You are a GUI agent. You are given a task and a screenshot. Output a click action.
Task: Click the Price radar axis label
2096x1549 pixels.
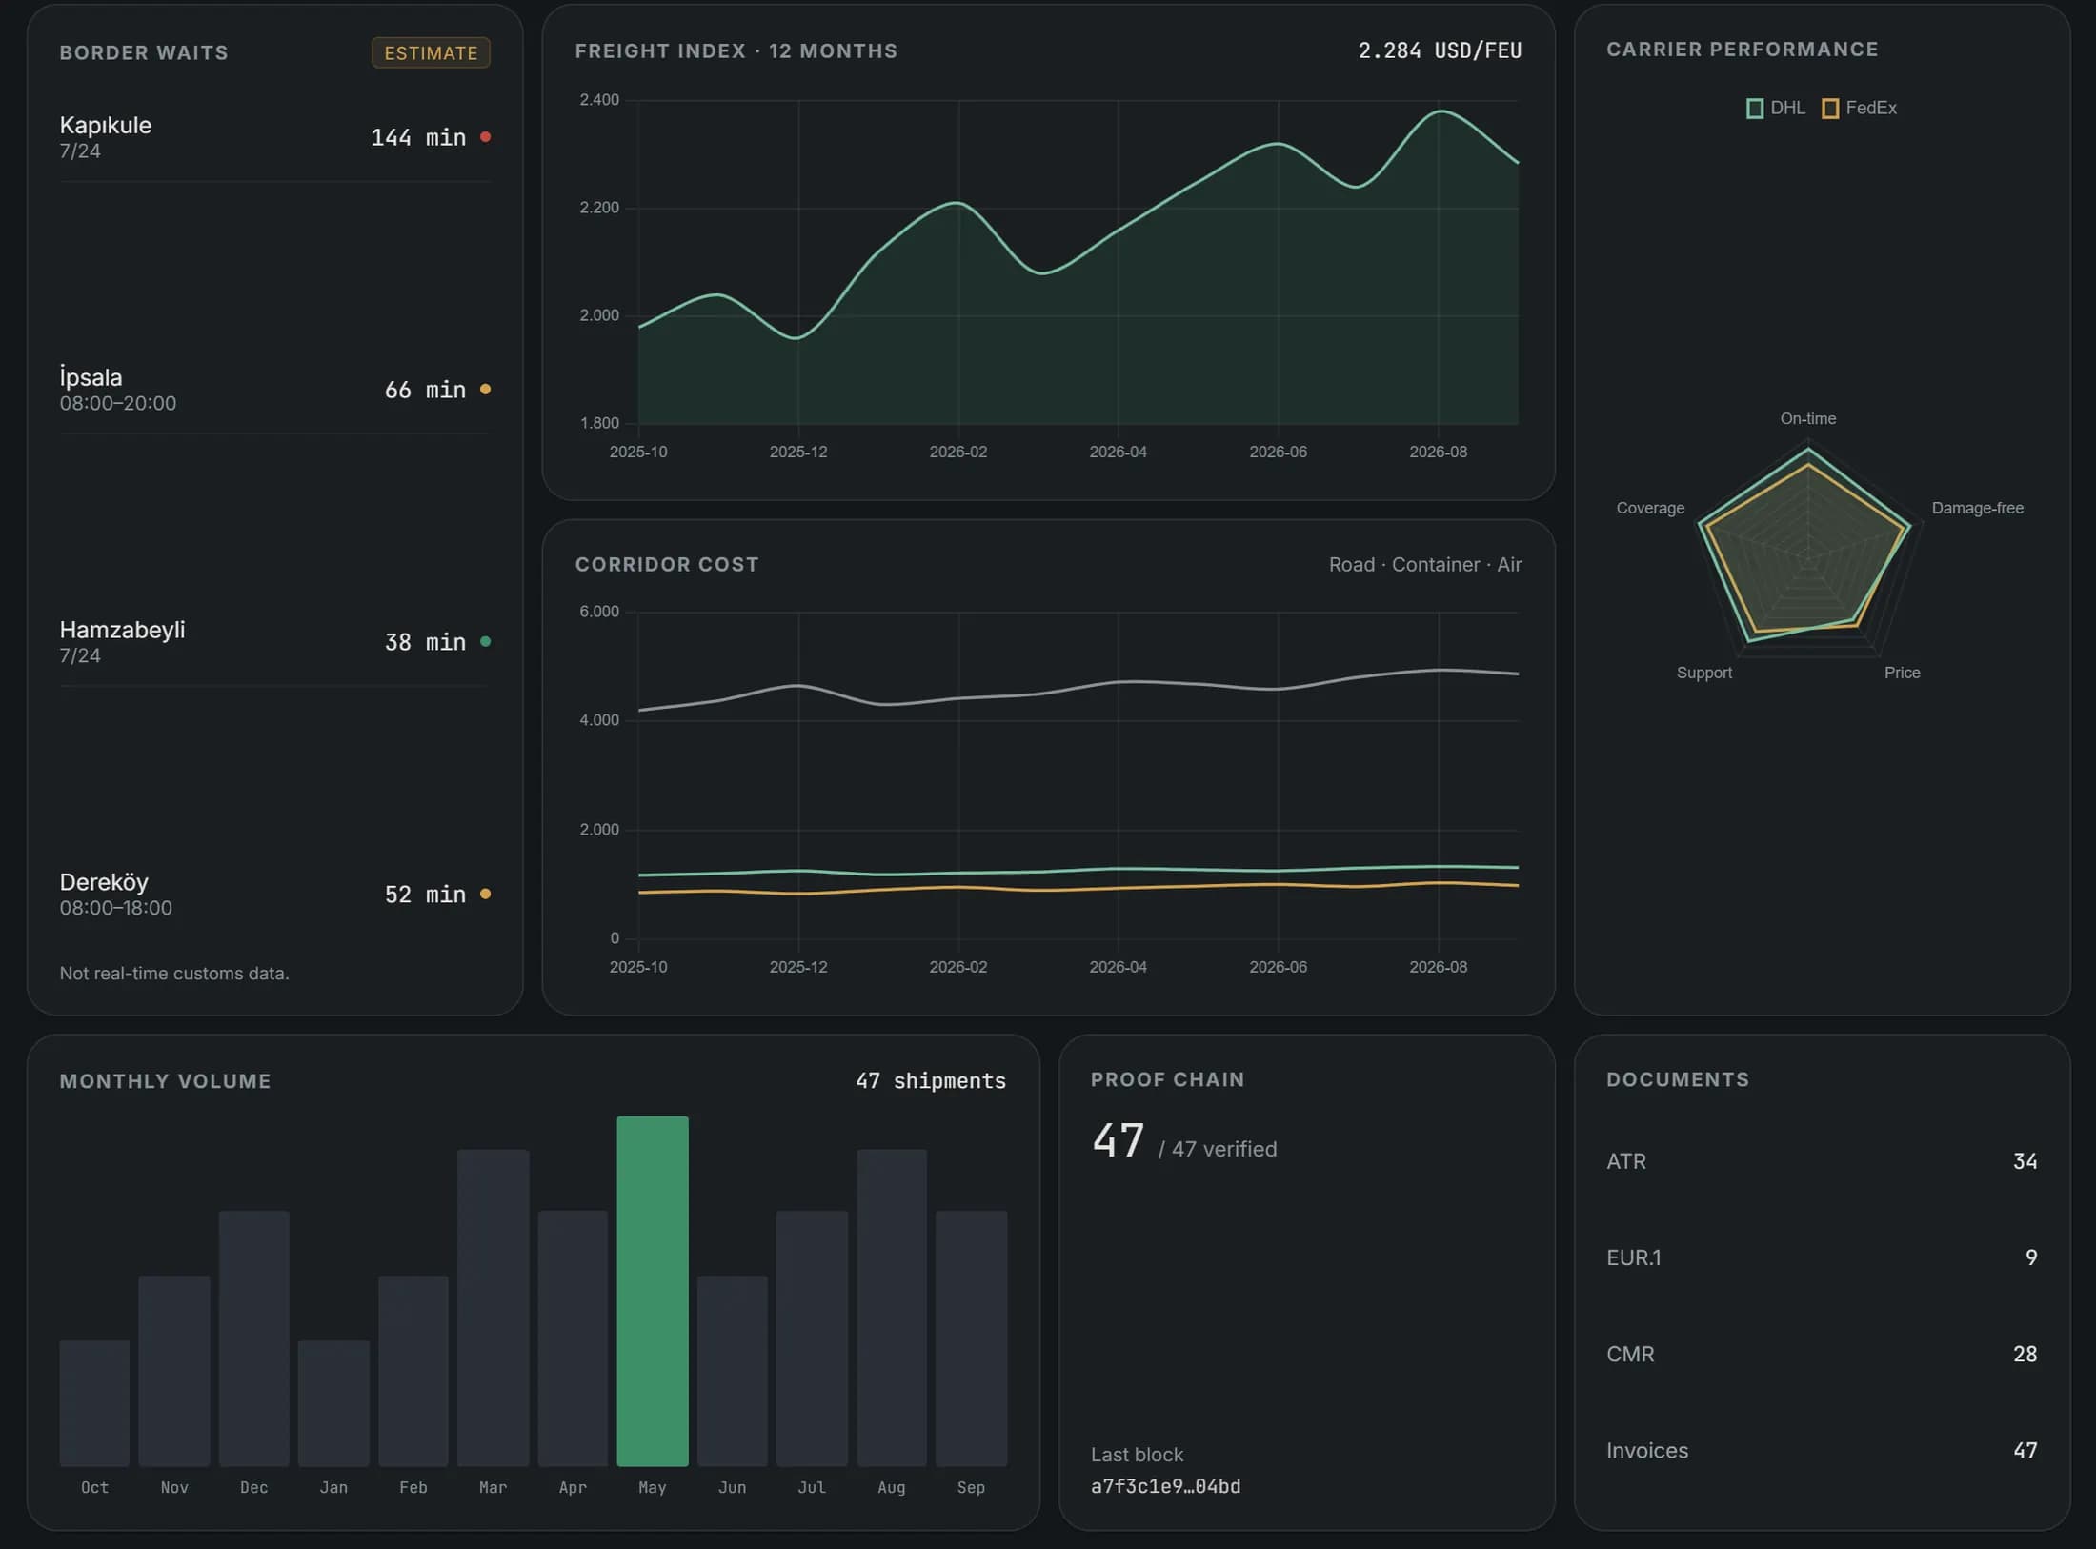click(x=1903, y=674)
